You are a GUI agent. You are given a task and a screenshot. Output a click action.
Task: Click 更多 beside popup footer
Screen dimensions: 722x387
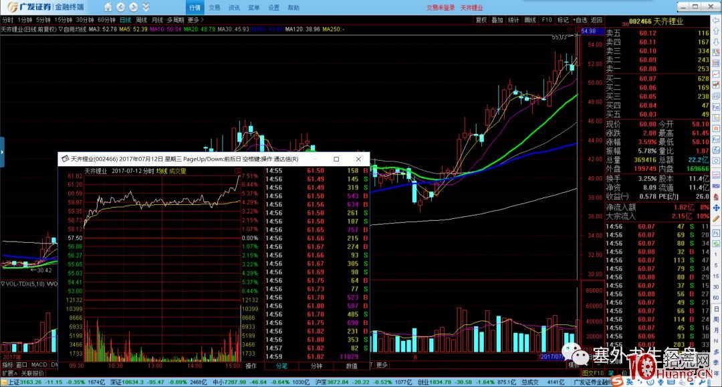pyautogui.click(x=382, y=365)
